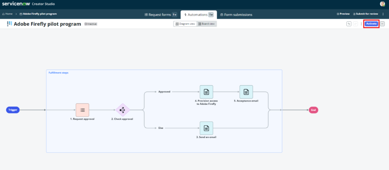Screen dimensions: 389x170
Task: Click the user avatar in the header
Action: 382,4
